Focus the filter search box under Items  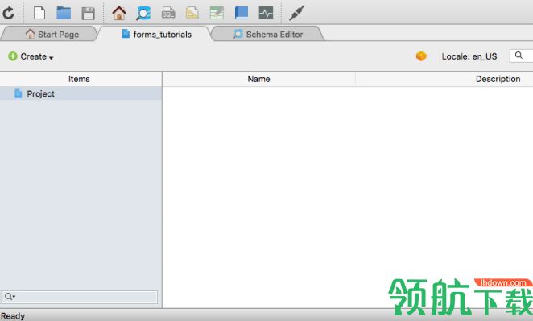(x=79, y=297)
